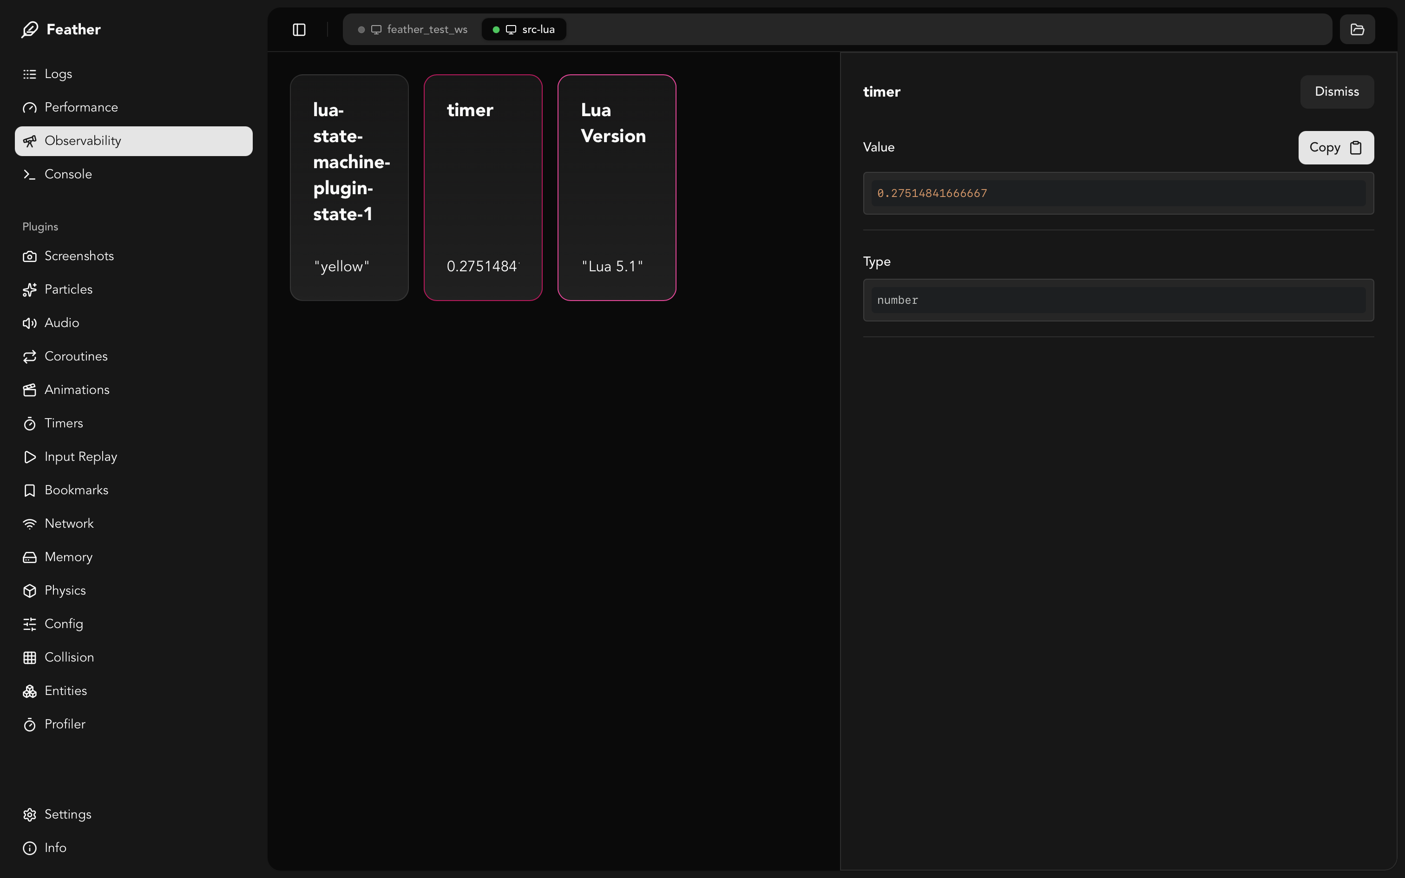Open the Entities plugin label
Screen dimensions: 1405x878
pyautogui.click(x=66, y=691)
